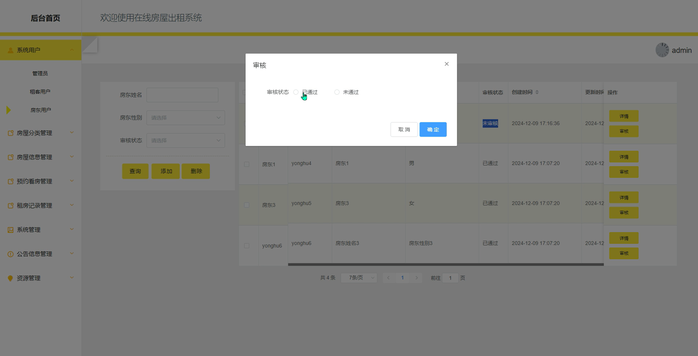Close the 审核 dialog with X icon
The height and width of the screenshot is (356, 698).
(446, 64)
